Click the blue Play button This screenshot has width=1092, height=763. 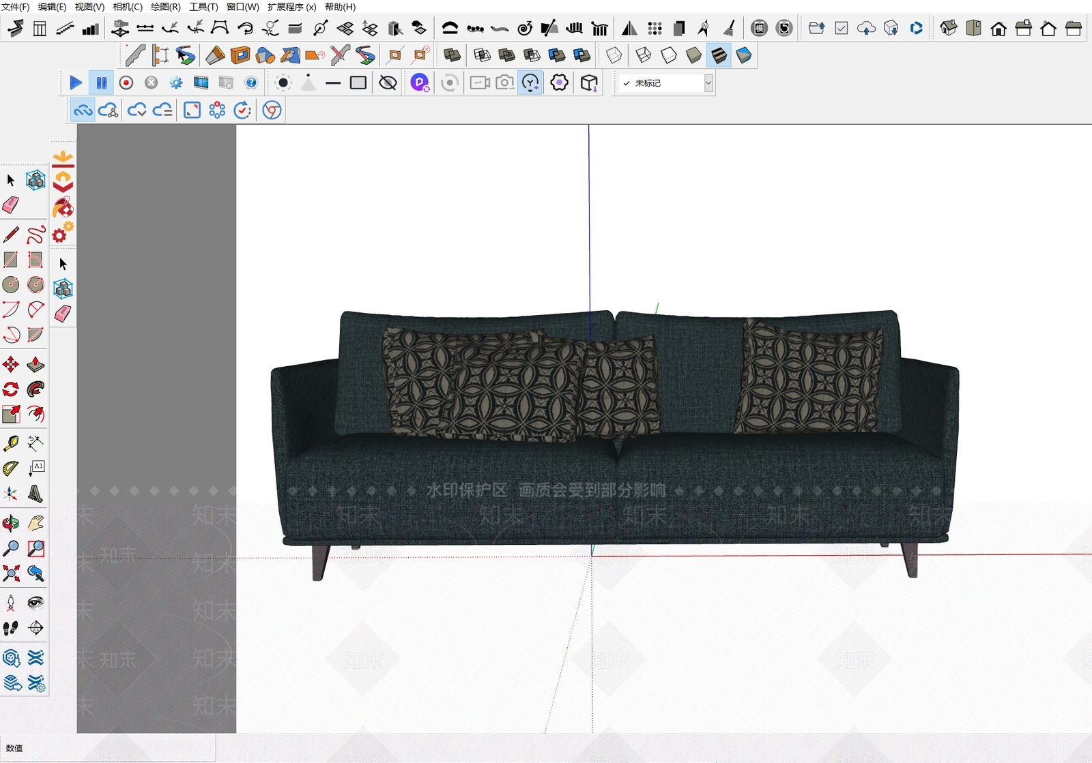pos(76,83)
